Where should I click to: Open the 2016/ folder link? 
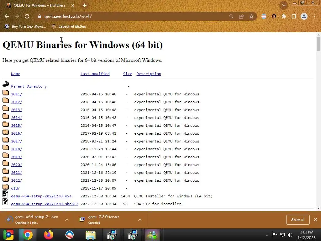point(17,133)
